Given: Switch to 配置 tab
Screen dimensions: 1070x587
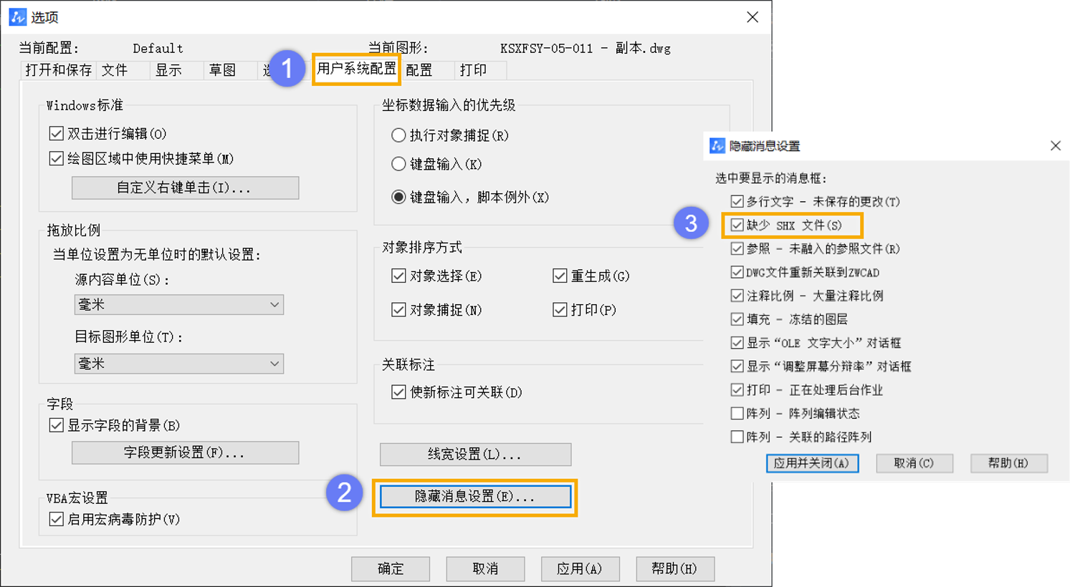Looking at the screenshot, I should pos(427,69).
